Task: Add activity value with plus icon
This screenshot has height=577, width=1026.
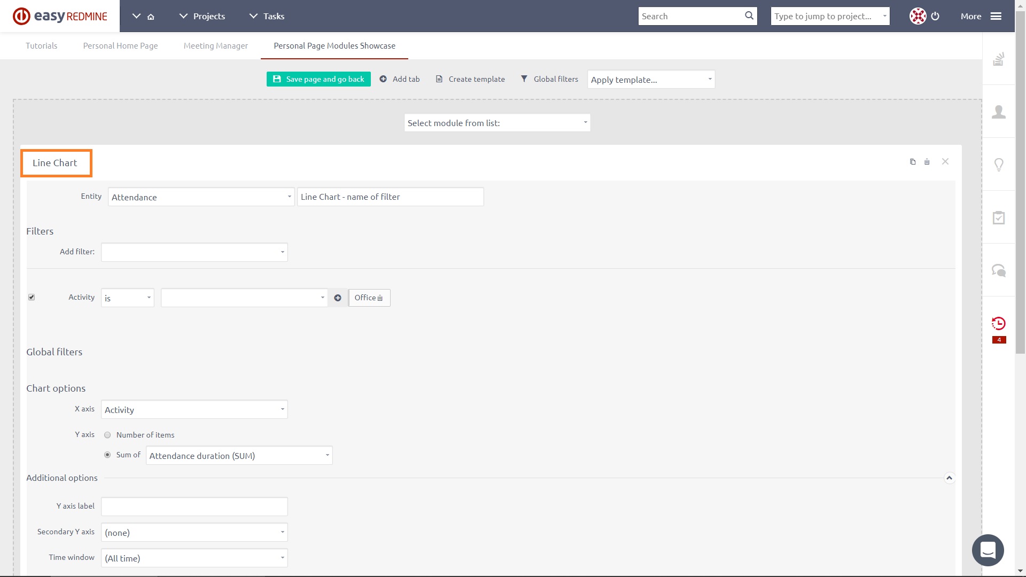Action: point(338,298)
